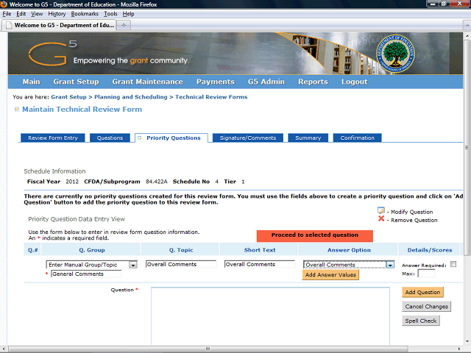
Task: Select the Priority Questions tab
Action: tap(171, 138)
